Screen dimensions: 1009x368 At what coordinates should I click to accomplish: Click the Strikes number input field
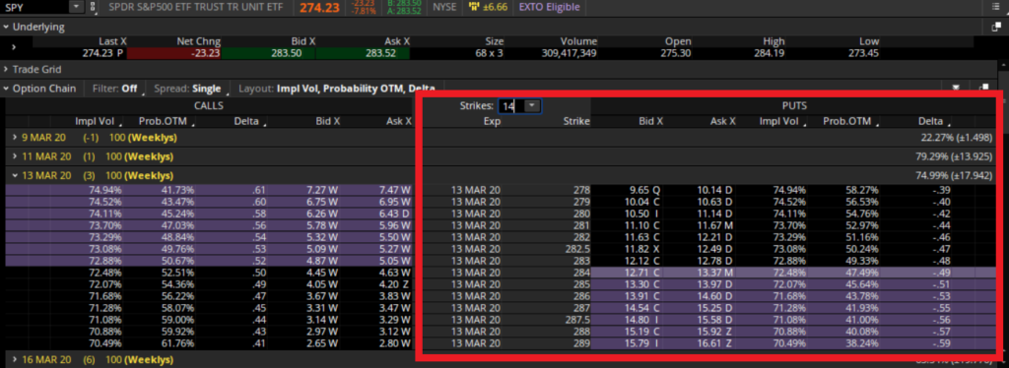click(511, 106)
